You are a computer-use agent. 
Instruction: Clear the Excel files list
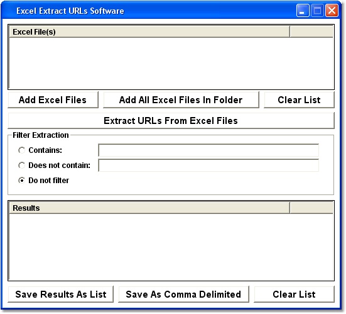coord(299,100)
